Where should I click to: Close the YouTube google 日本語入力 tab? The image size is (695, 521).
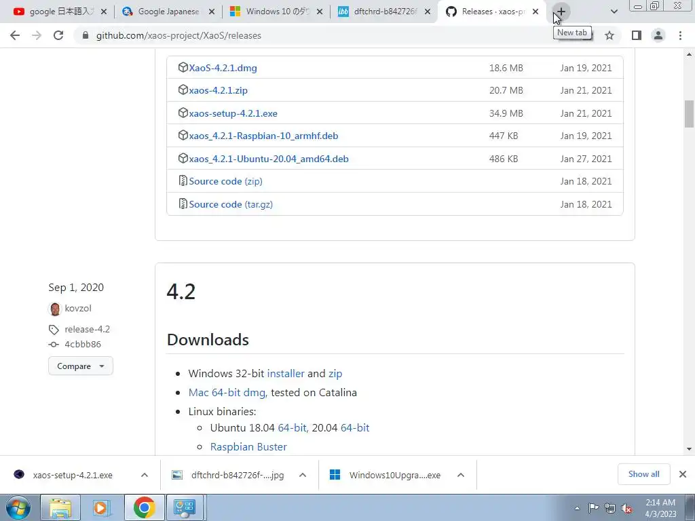point(104,12)
